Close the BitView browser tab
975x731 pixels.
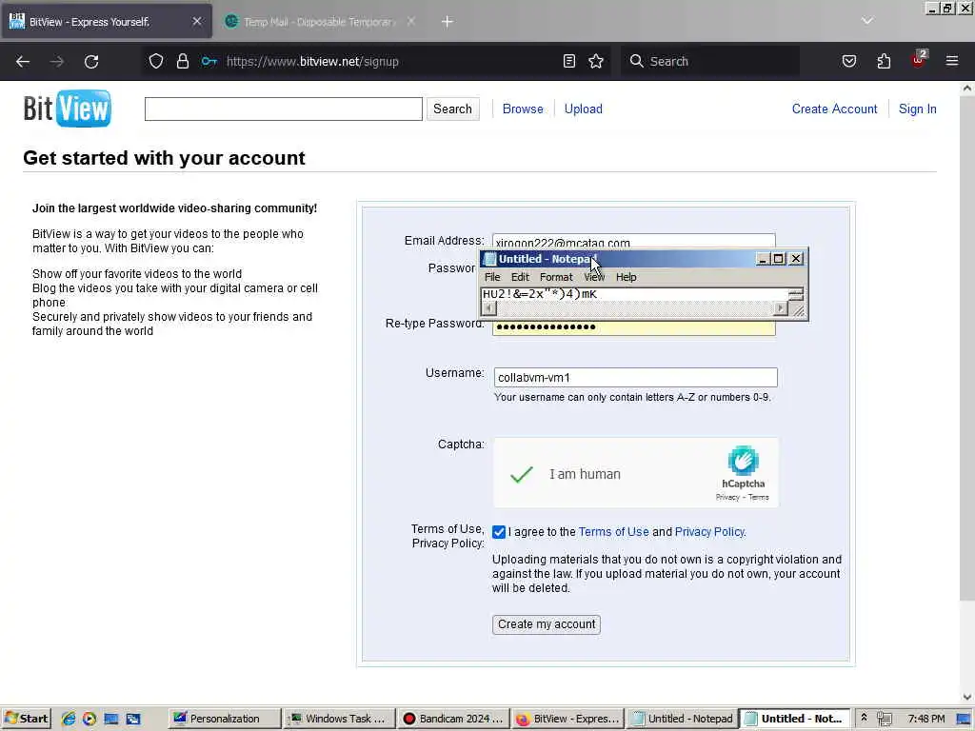tap(196, 21)
